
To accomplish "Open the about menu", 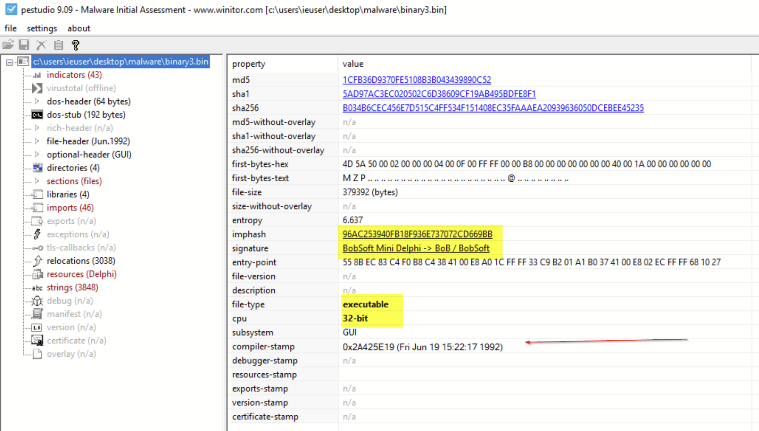I will click(x=79, y=28).
